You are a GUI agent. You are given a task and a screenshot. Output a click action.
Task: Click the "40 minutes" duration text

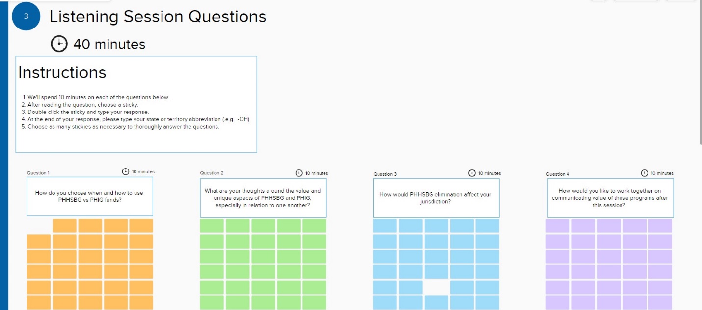tap(109, 44)
